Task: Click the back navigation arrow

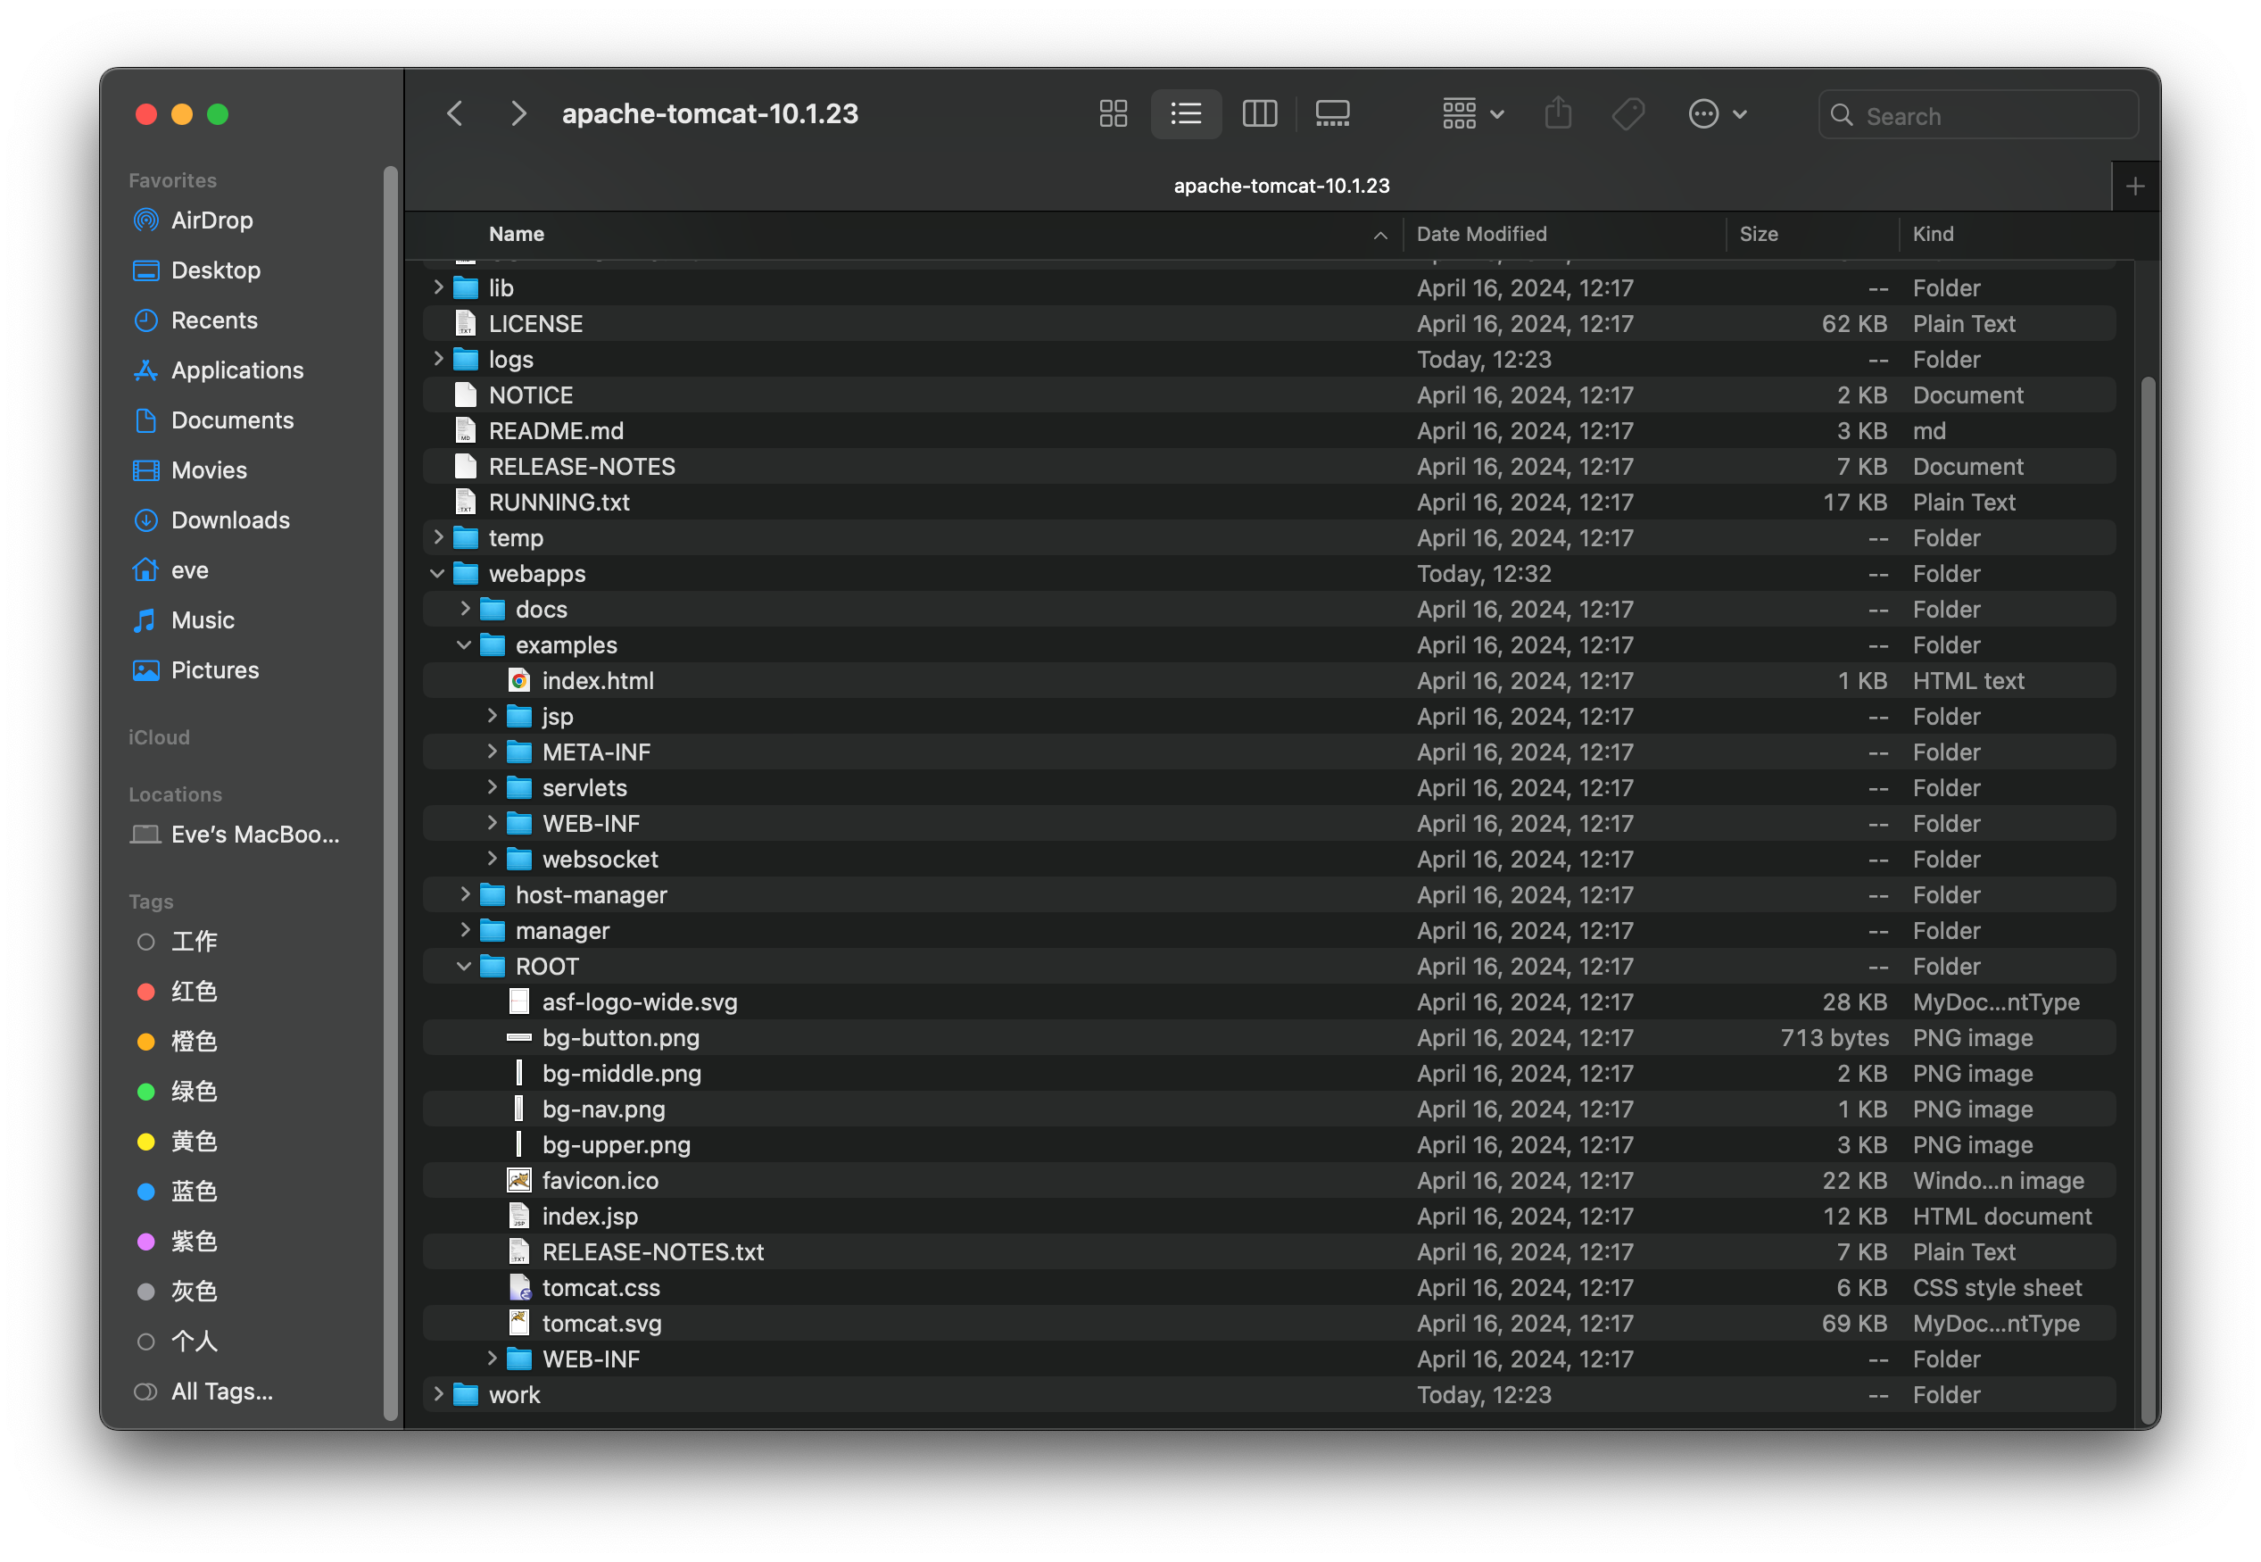Action: (454, 113)
